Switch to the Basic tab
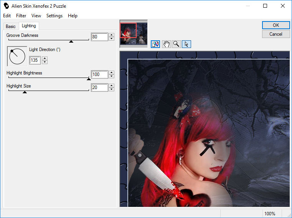Viewport: 292px width, 218px height. (x=11, y=26)
